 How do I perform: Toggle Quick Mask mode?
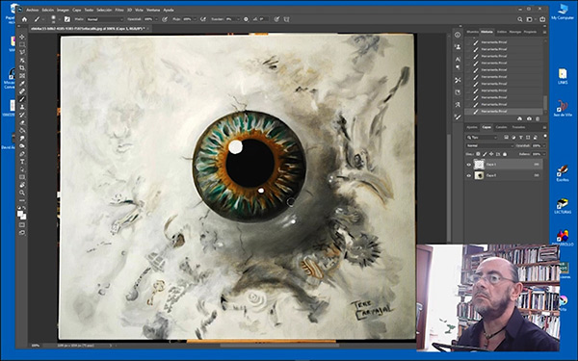click(22, 224)
